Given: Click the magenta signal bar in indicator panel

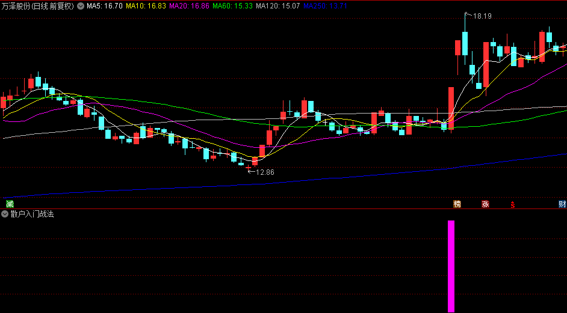Looking at the screenshot, I should point(451,266).
